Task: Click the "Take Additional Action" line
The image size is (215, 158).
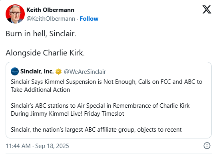Action: pos(40,90)
